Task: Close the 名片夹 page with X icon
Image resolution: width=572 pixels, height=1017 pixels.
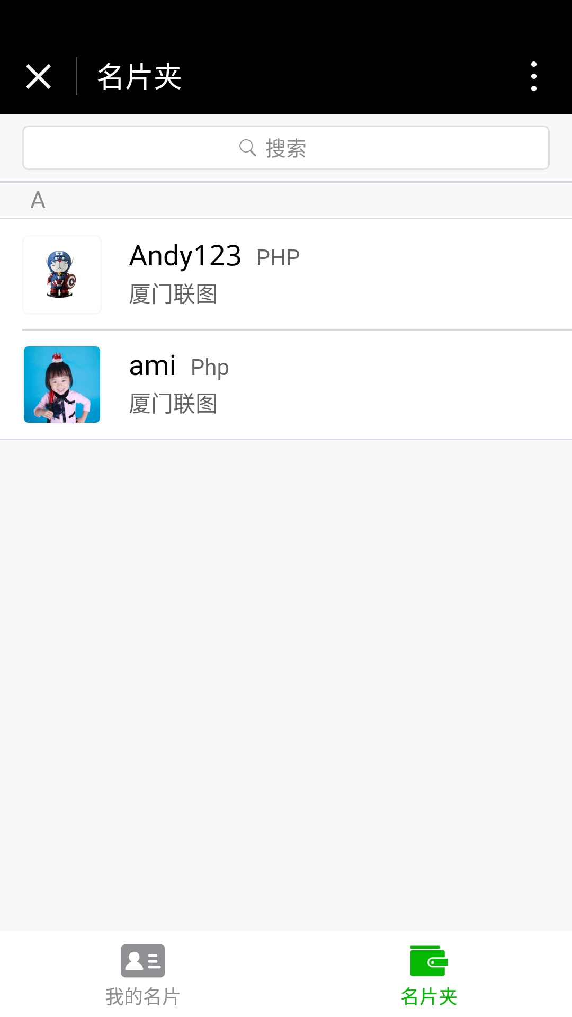Action: click(x=38, y=77)
